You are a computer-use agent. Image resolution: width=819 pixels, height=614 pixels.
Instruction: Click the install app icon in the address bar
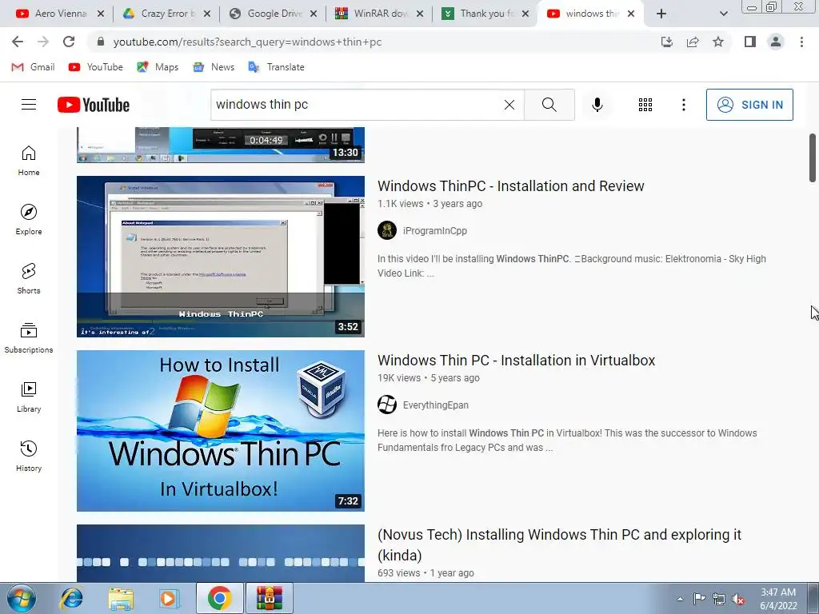pos(667,42)
